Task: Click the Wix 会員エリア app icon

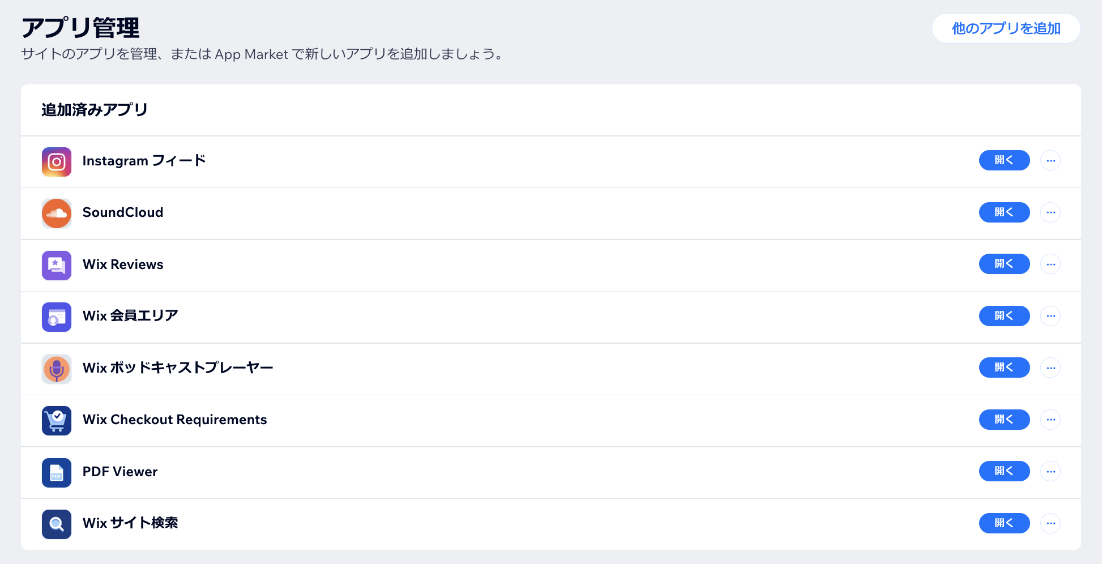Action: (x=56, y=317)
